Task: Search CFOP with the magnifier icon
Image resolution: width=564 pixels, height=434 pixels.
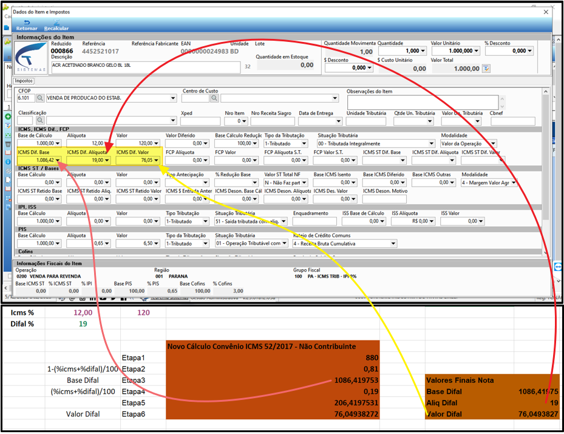Action: click(40, 98)
